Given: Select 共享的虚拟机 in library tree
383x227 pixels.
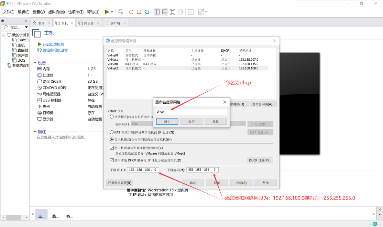Looking at the screenshot, I should (18, 65).
